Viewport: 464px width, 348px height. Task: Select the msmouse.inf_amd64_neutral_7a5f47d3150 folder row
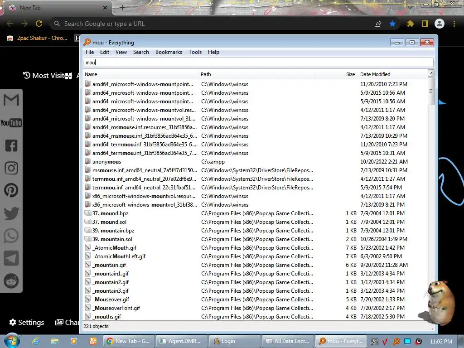256,170
